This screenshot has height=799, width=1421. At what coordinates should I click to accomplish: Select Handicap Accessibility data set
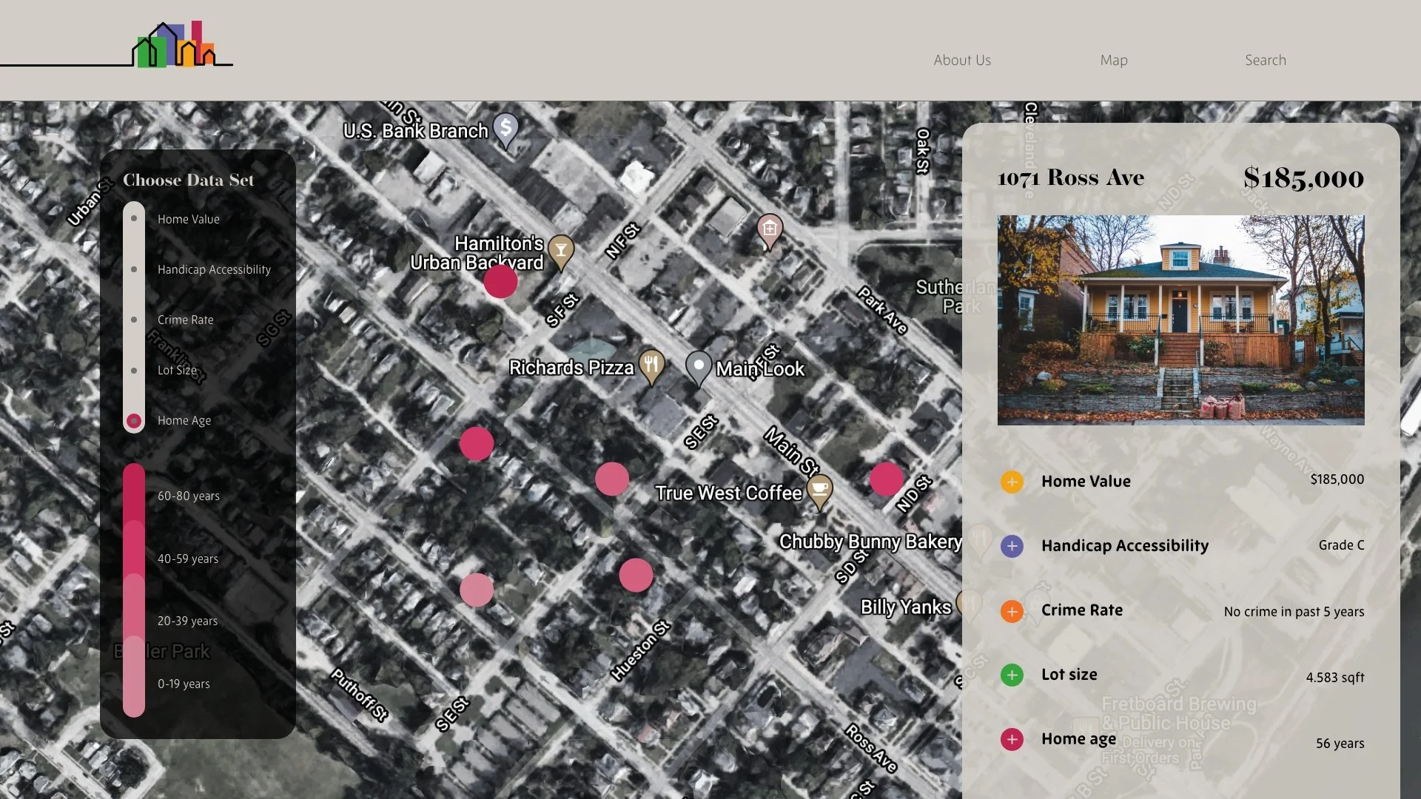[134, 269]
